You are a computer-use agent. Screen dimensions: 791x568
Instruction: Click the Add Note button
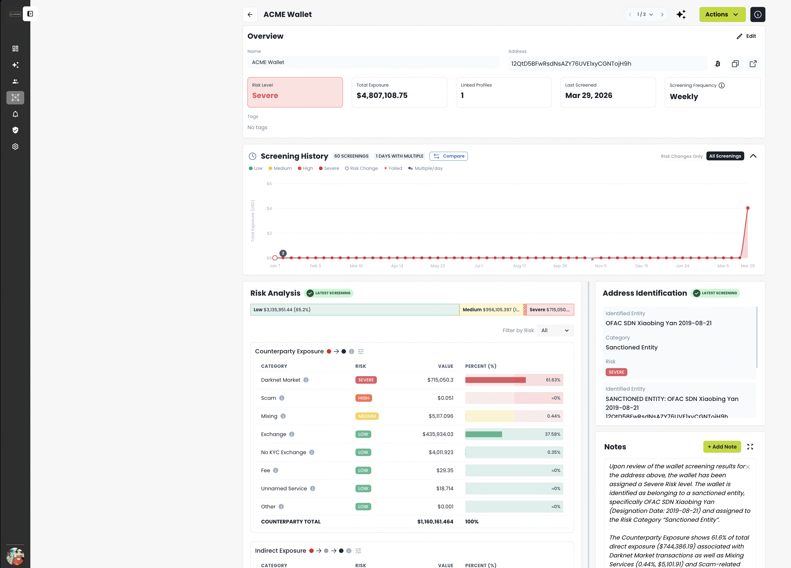tap(722, 447)
